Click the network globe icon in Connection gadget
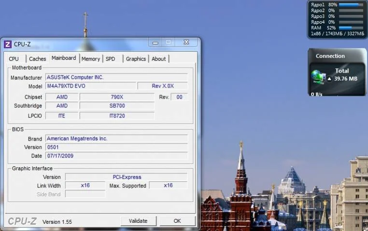368x231 pixels. [318, 77]
